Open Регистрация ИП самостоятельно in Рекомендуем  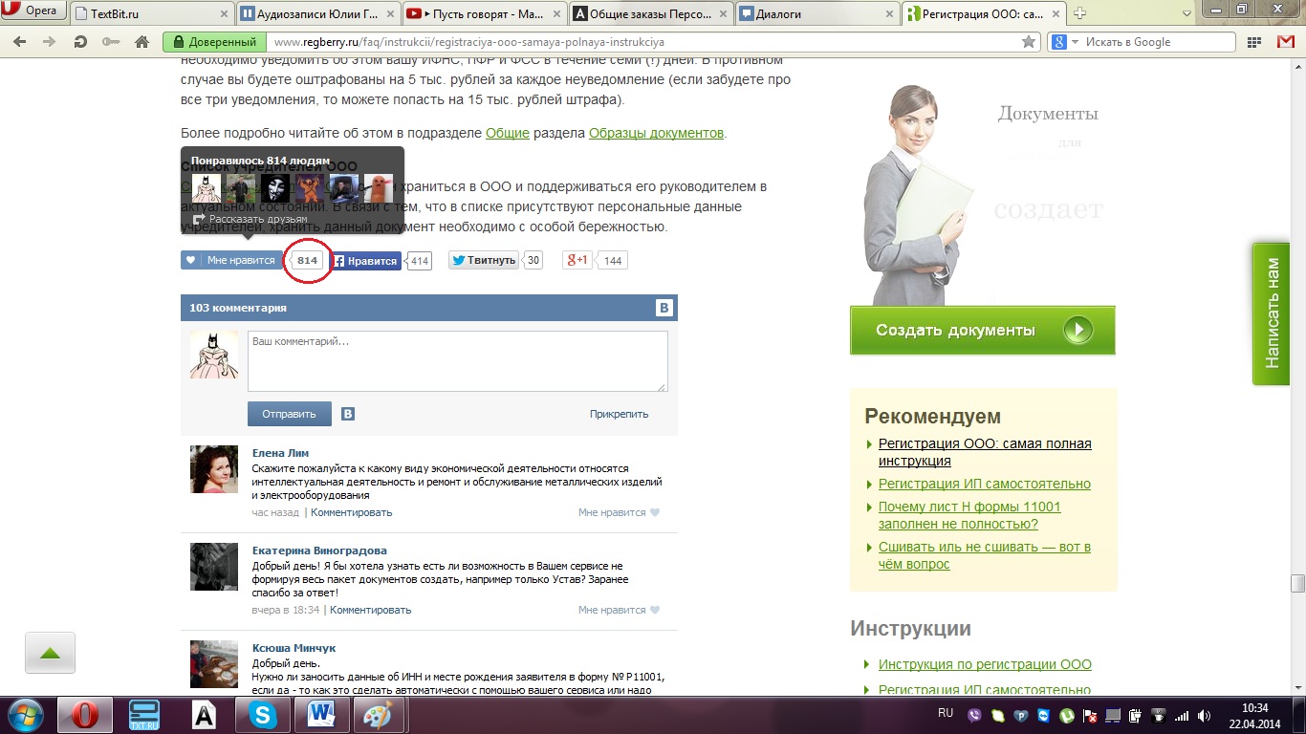pos(985,484)
